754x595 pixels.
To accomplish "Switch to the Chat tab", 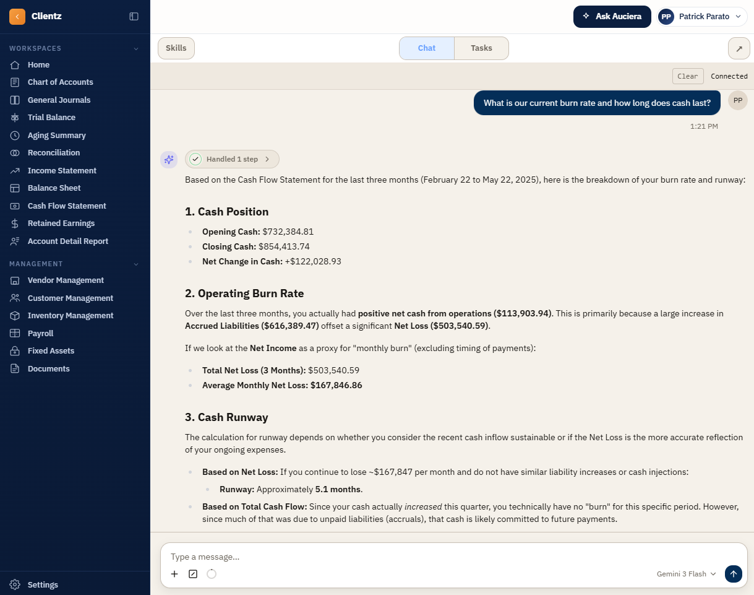I will pos(427,48).
